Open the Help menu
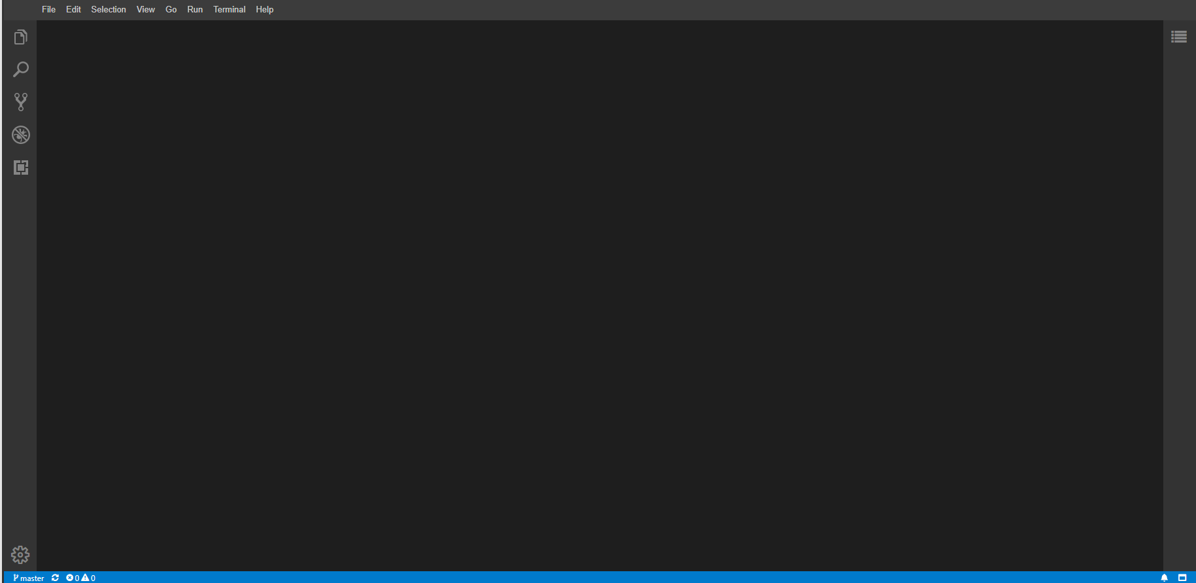This screenshot has height=583, width=1196. pyautogui.click(x=264, y=9)
